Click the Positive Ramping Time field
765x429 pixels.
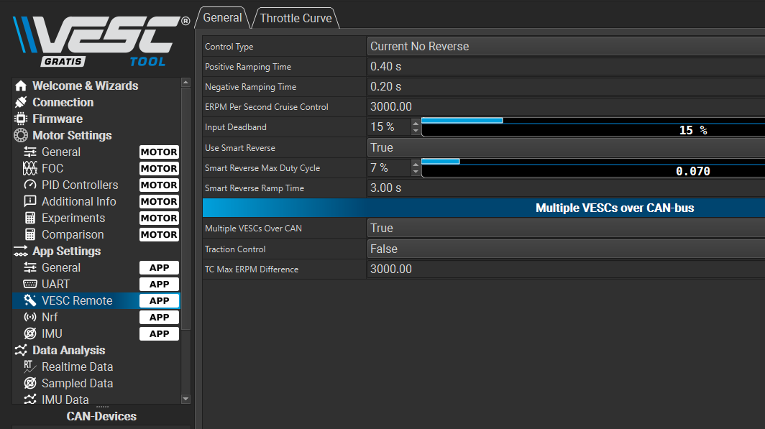[x=566, y=66]
